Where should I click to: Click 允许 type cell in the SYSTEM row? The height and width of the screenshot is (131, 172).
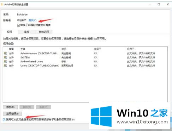coord(11,57)
